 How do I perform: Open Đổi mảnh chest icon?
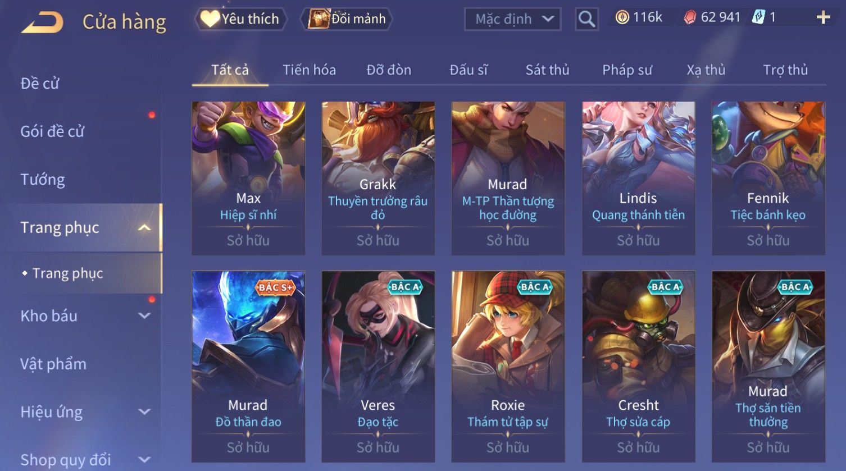click(x=319, y=19)
